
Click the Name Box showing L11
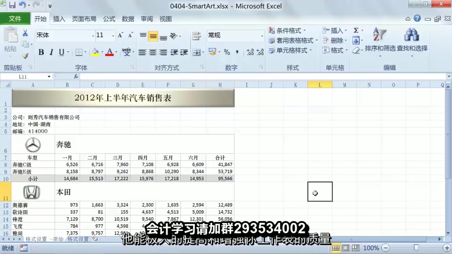point(23,77)
